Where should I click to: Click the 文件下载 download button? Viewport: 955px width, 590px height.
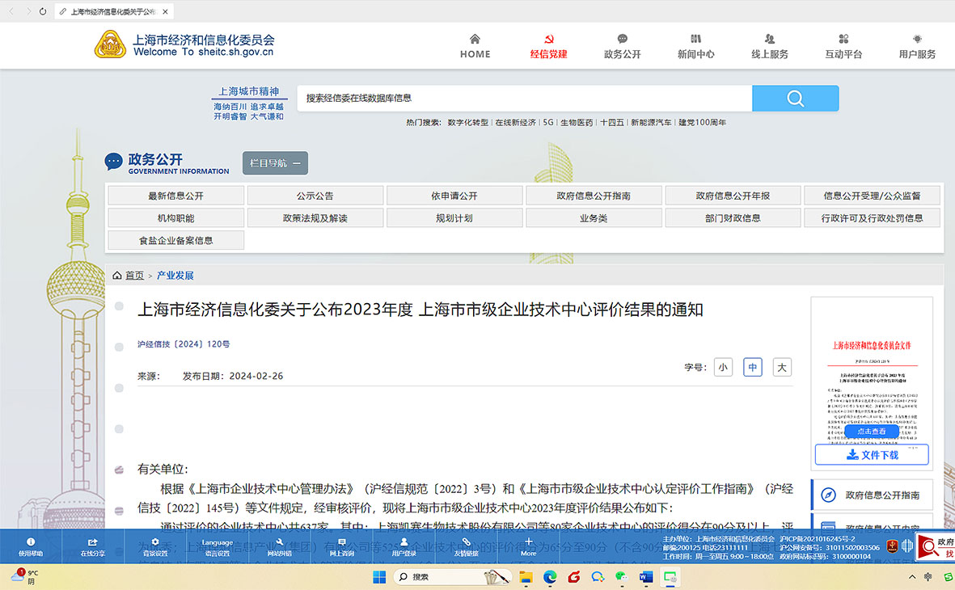(x=871, y=455)
